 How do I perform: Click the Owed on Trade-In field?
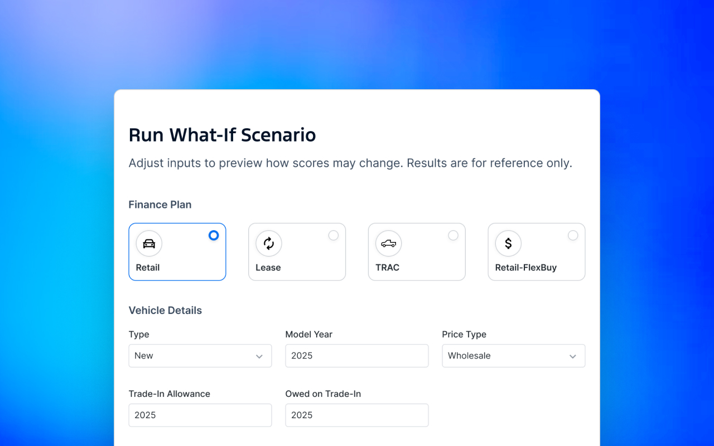coord(357,415)
